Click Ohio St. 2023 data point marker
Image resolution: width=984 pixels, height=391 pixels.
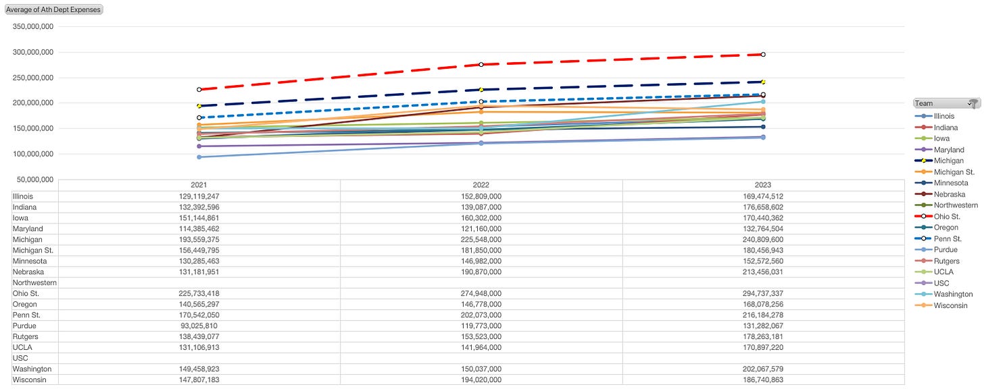[x=763, y=55]
